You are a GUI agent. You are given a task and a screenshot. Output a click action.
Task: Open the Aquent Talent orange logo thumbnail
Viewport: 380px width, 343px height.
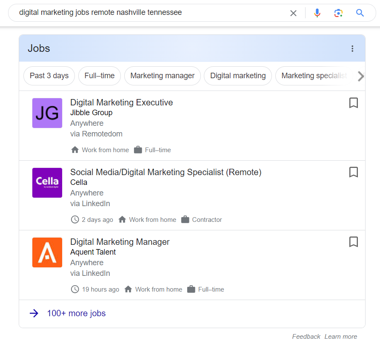pyautogui.click(x=47, y=252)
